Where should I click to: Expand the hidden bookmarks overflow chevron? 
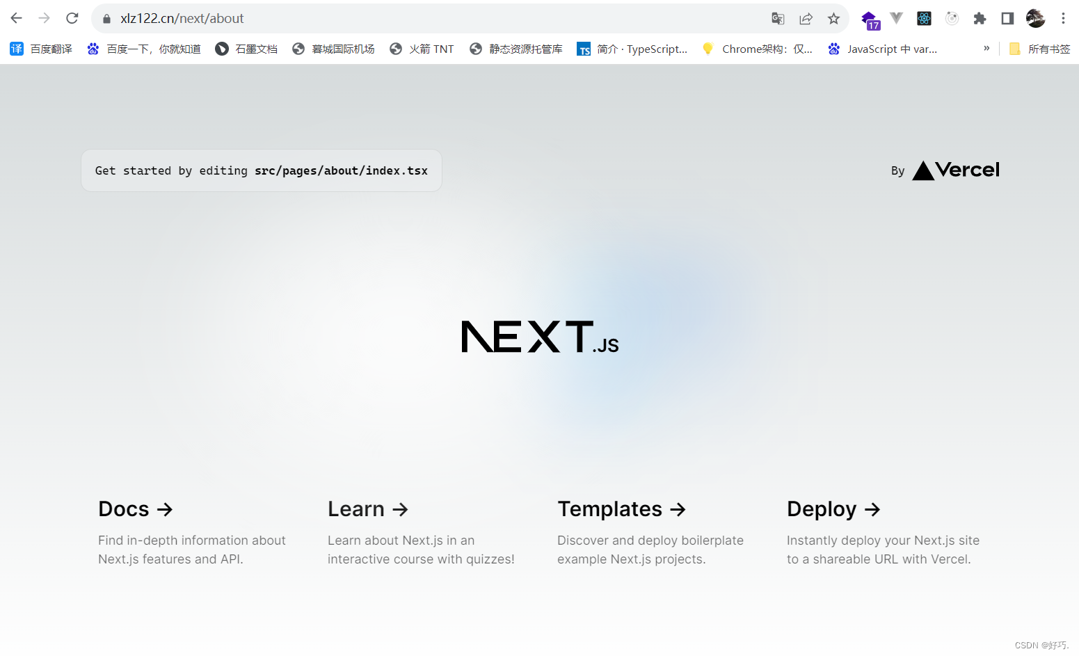coord(986,48)
